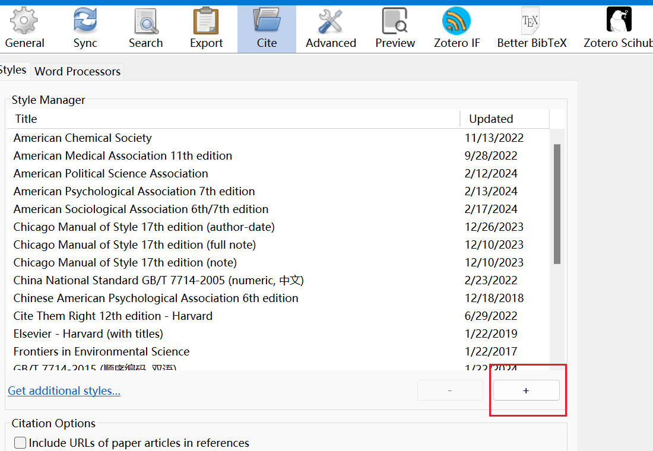The image size is (653, 451).
Task: Open the Preview preferences pane
Action: pyautogui.click(x=395, y=28)
